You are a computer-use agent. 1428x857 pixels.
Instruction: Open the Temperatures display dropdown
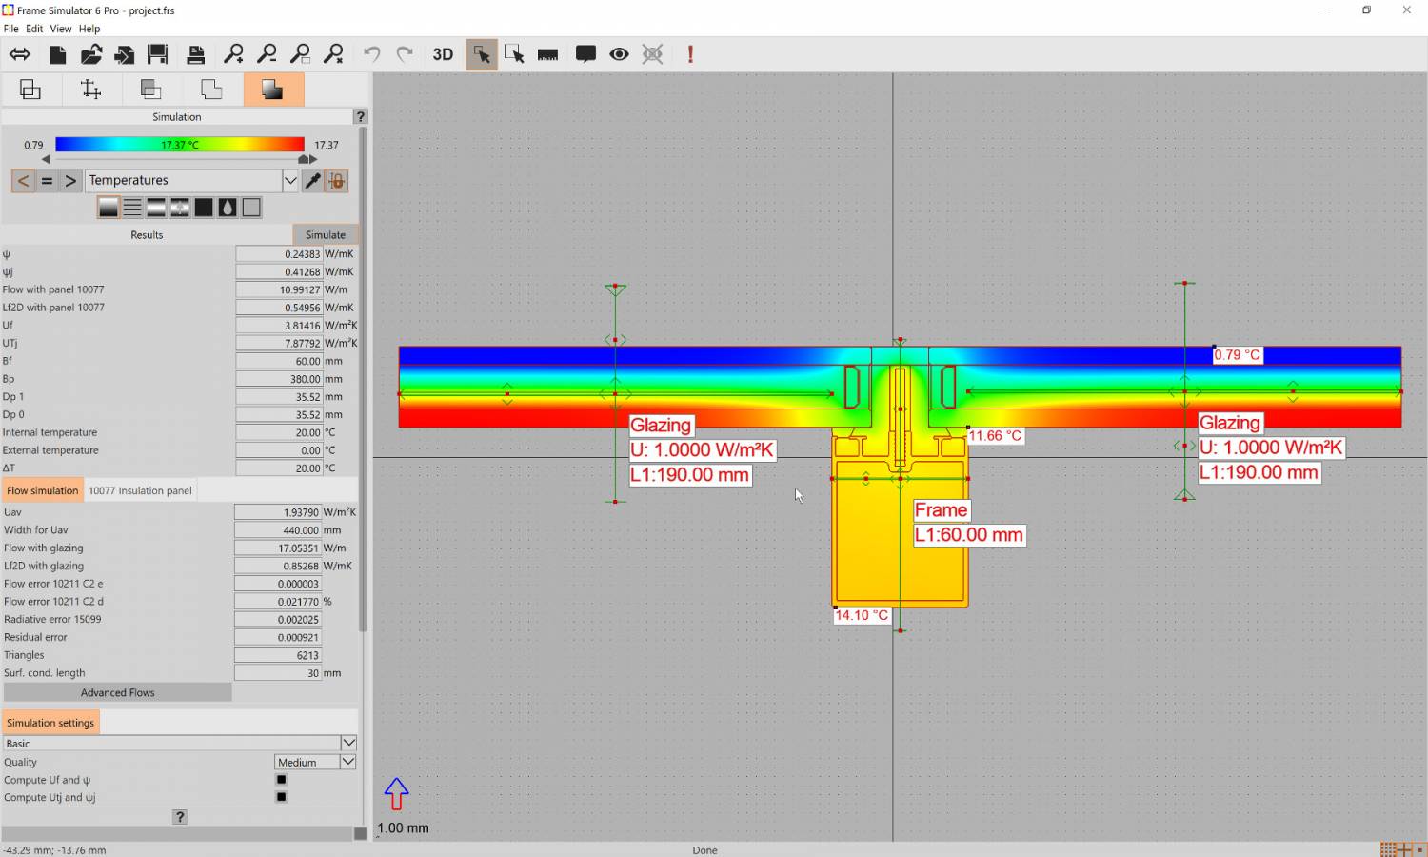[289, 181]
